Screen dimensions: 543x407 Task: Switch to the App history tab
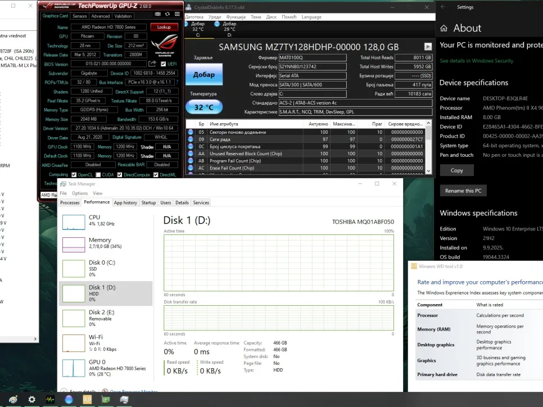click(125, 202)
